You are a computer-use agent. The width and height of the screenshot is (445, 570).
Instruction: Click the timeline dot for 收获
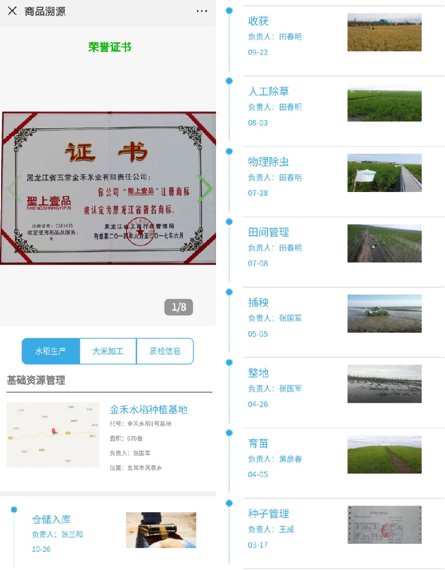(x=229, y=11)
